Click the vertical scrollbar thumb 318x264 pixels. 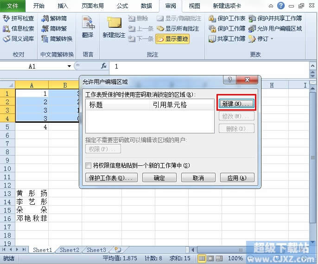click(313, 157)
